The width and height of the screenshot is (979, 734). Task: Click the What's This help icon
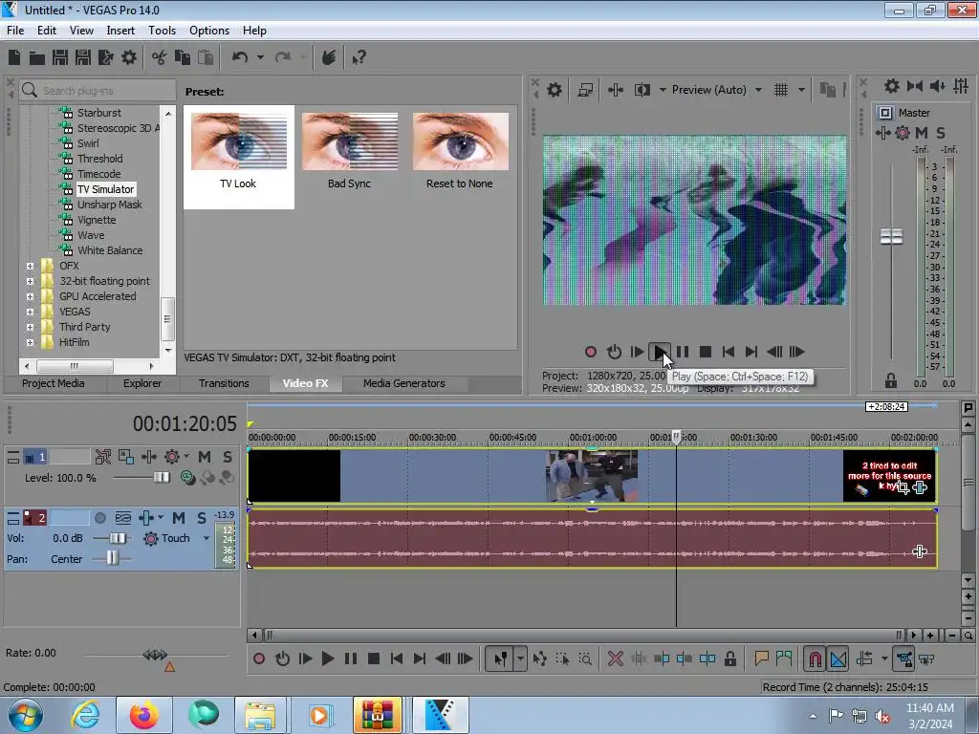pos(359,58)
